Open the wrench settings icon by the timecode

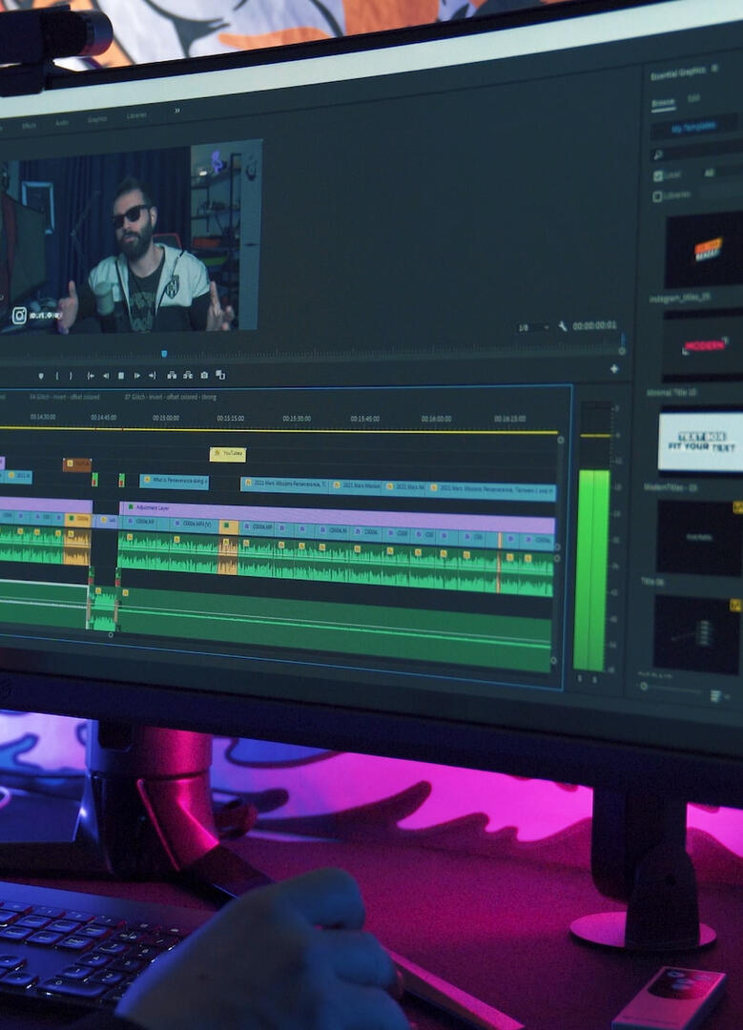[563, 326]
